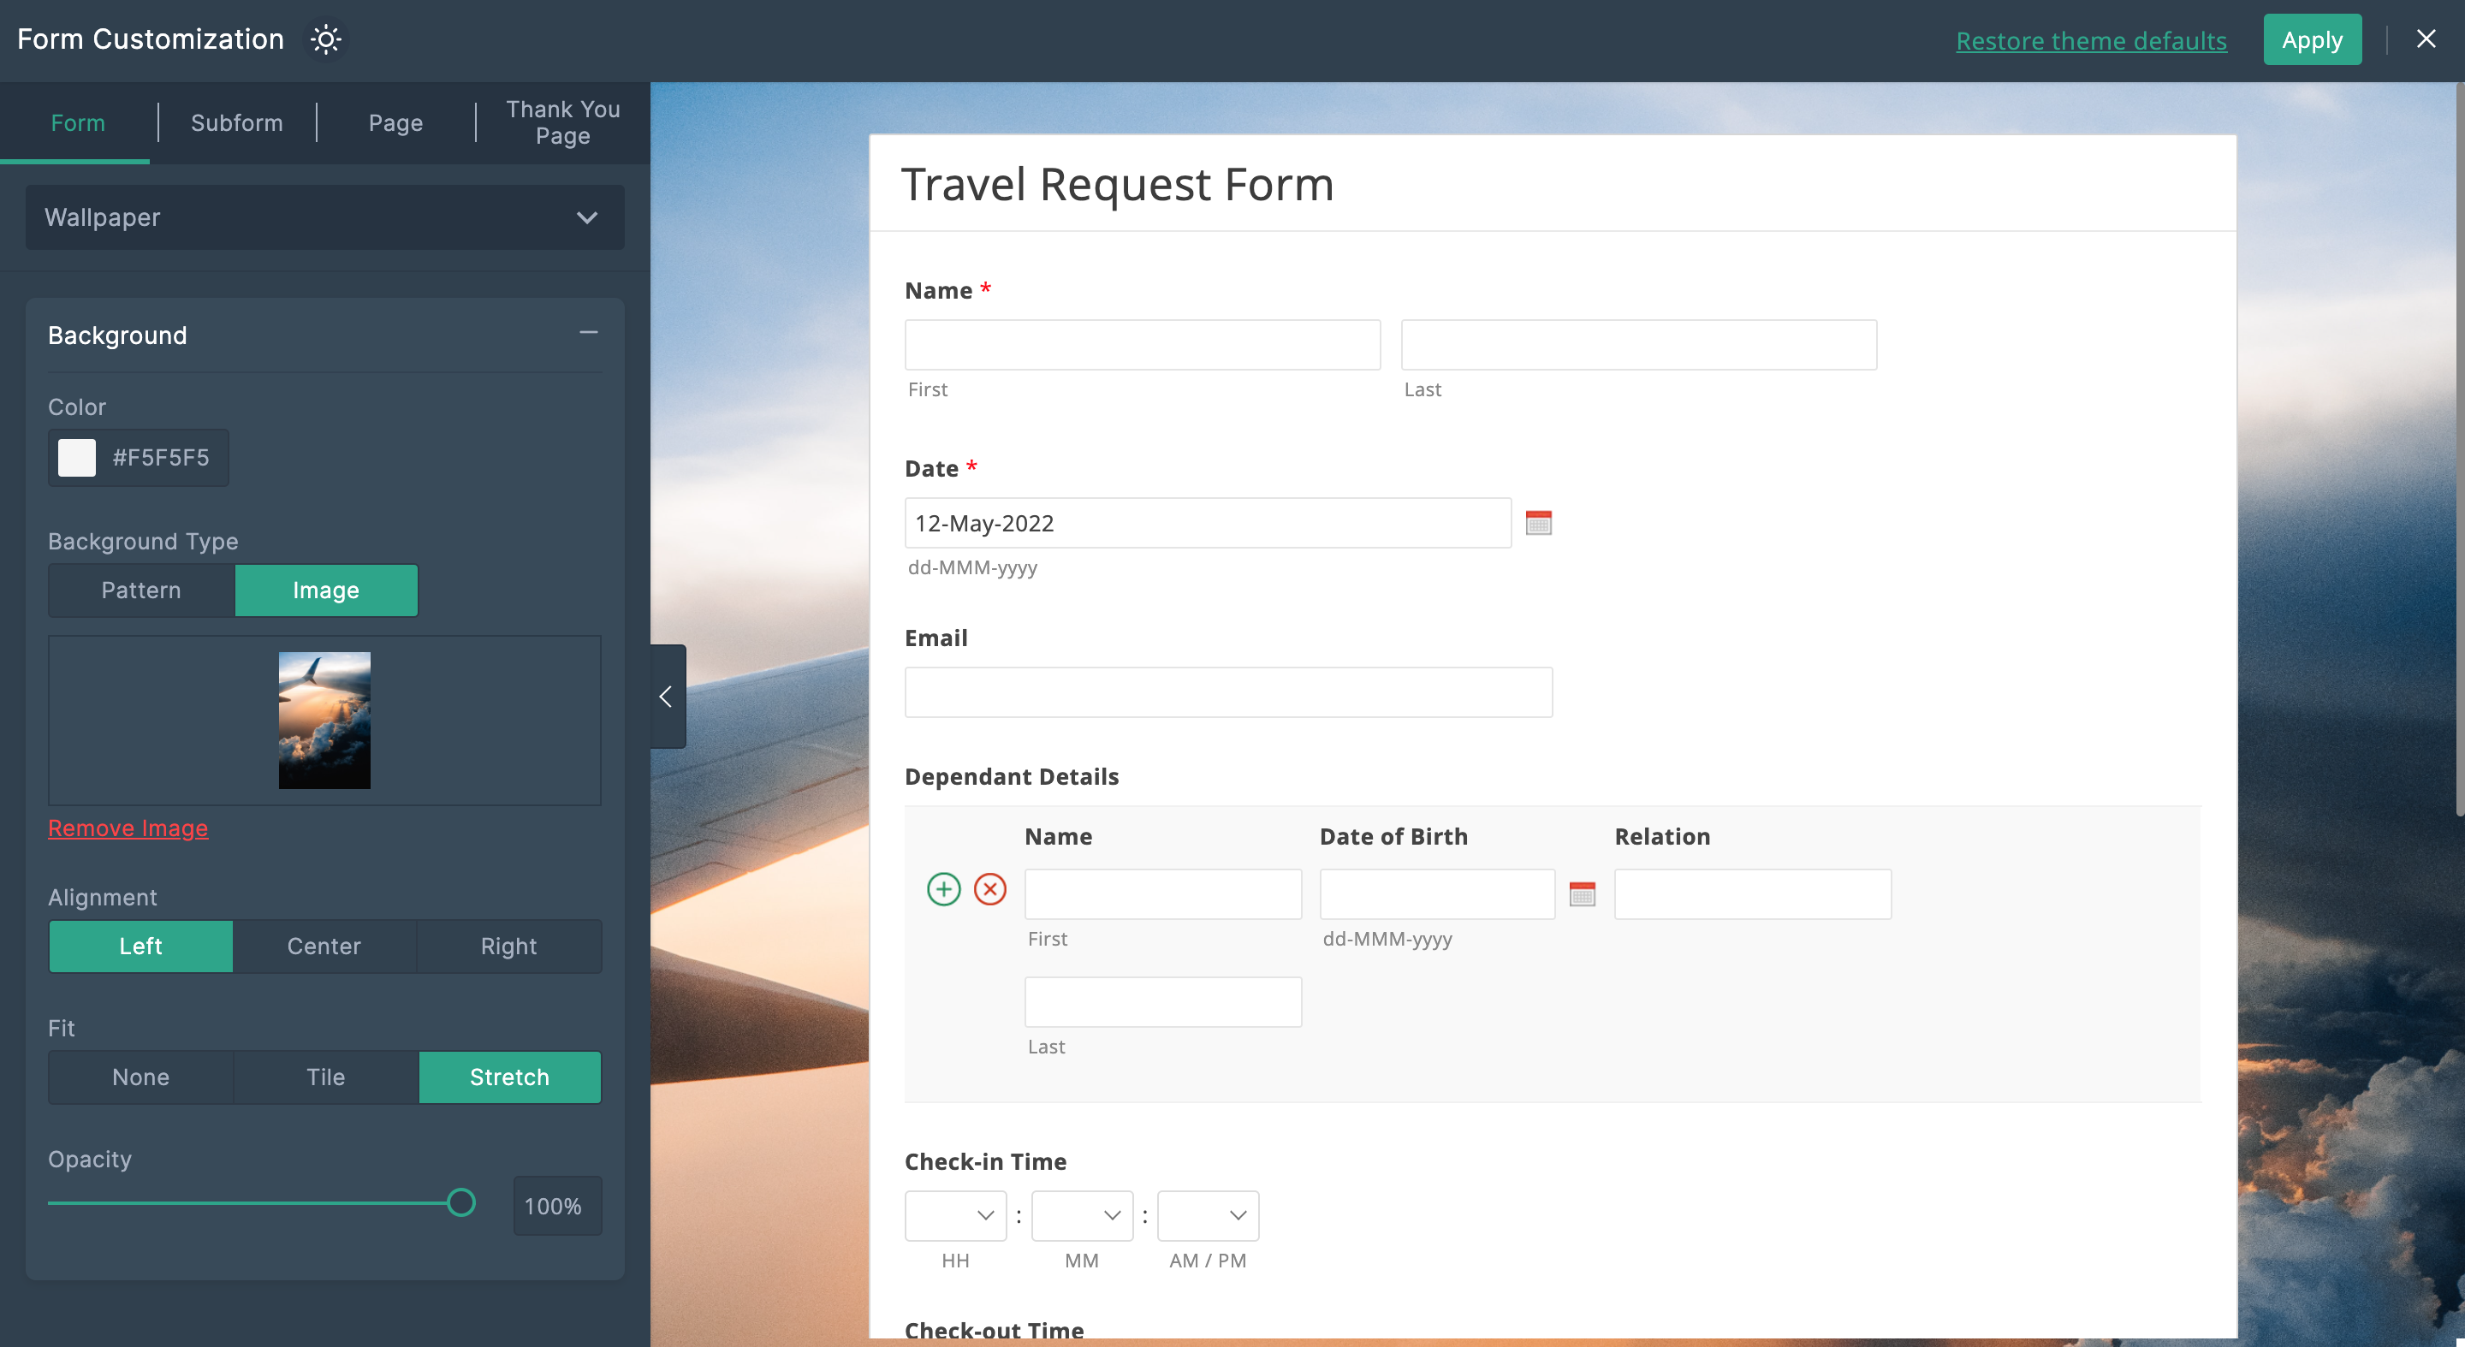This screenshot has width=2465, height=1347.
Task: Switch Background Type to Pattern
Action: pos(140,590)
